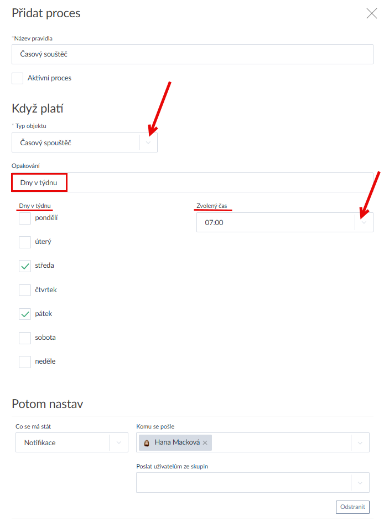
Task: Open the Zvolený čas dropdown arrow
Action: point(364,222)
